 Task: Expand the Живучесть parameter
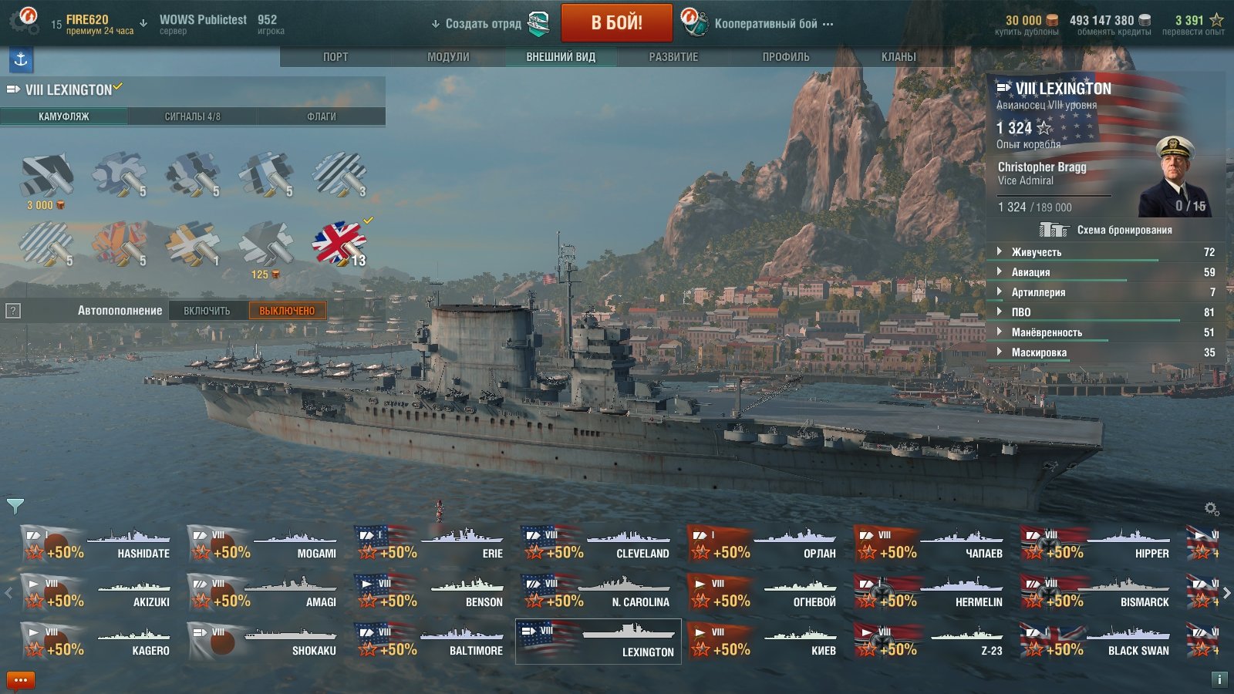[1105, 252]
